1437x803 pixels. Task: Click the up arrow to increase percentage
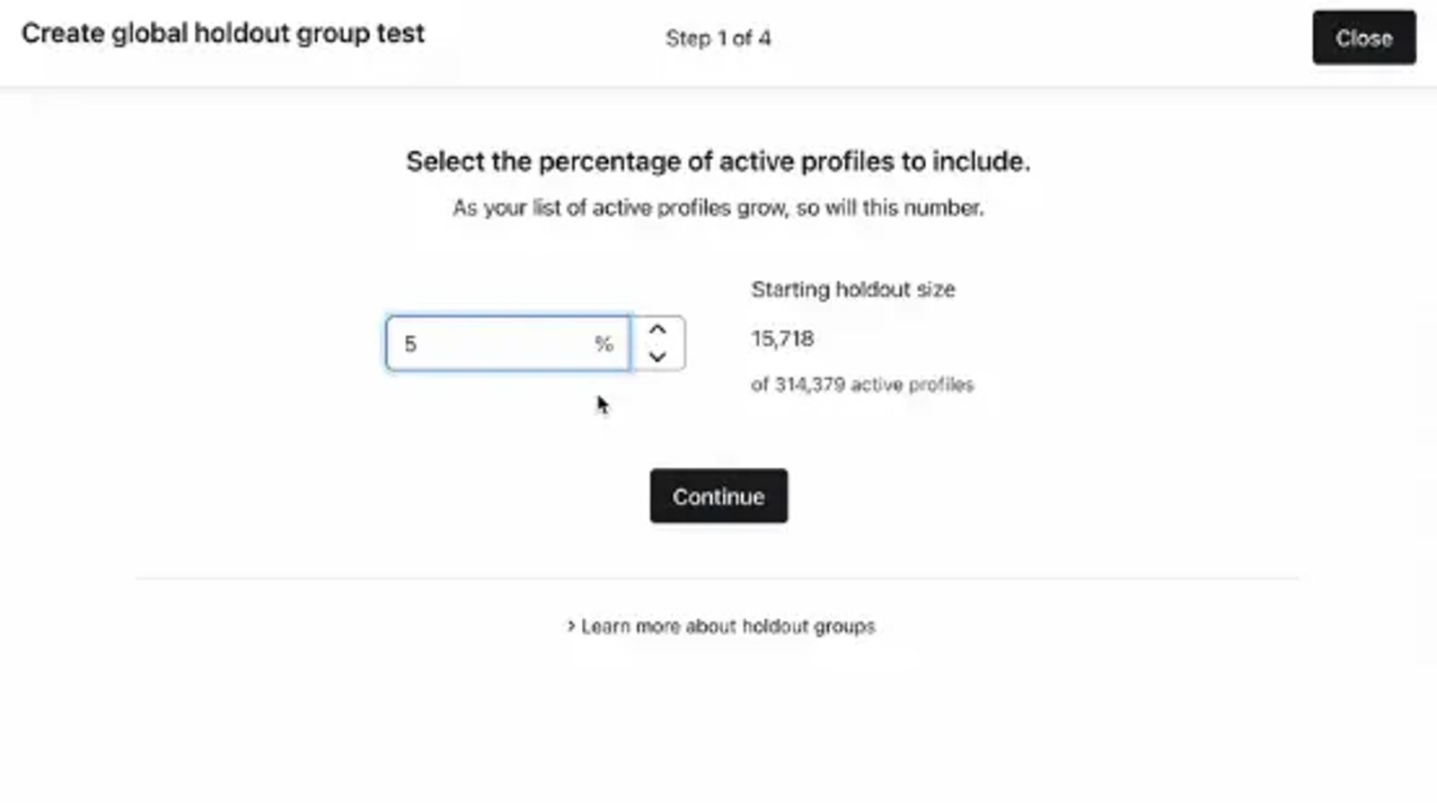click(657, 330)
